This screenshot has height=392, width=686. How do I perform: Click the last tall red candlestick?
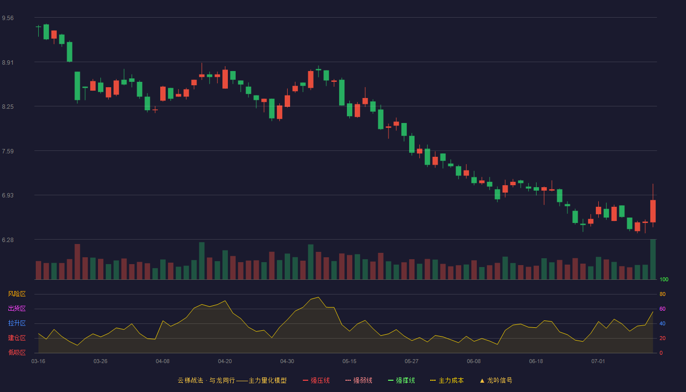click(x=653, y=211)
